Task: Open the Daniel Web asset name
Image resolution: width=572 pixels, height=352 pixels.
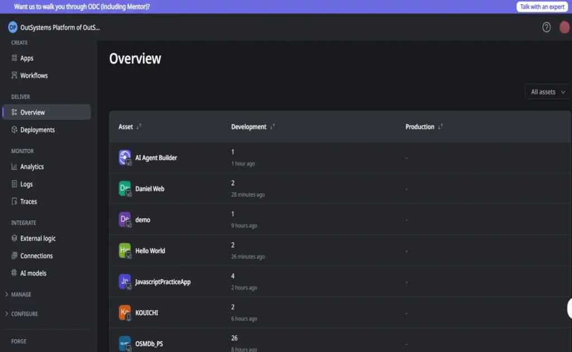Action: 150,189
